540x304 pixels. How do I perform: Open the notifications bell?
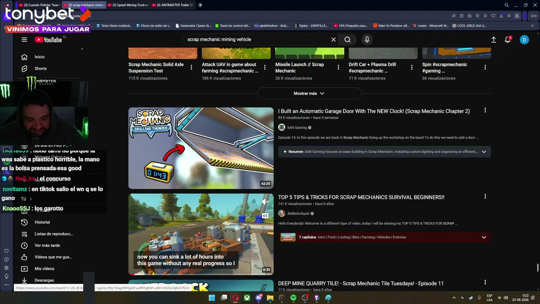(508, 40)
